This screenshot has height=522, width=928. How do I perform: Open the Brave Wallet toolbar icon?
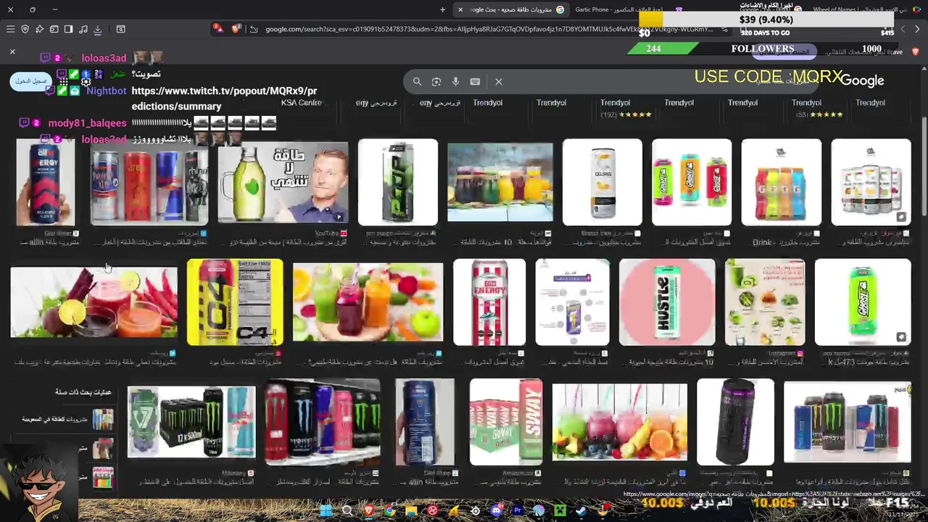tap(54, 29)
